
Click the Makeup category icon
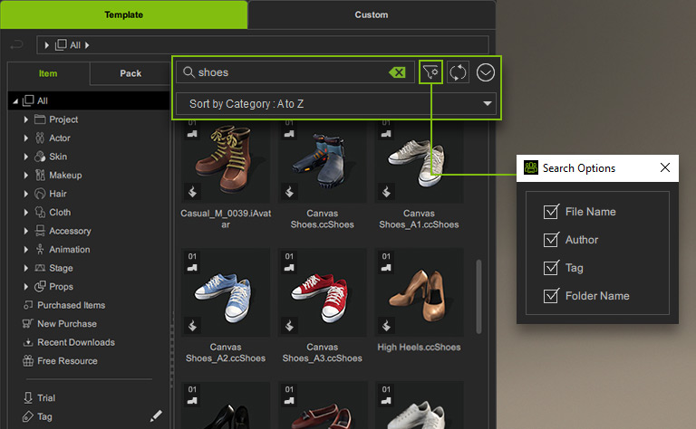click(x=40, y=175)
